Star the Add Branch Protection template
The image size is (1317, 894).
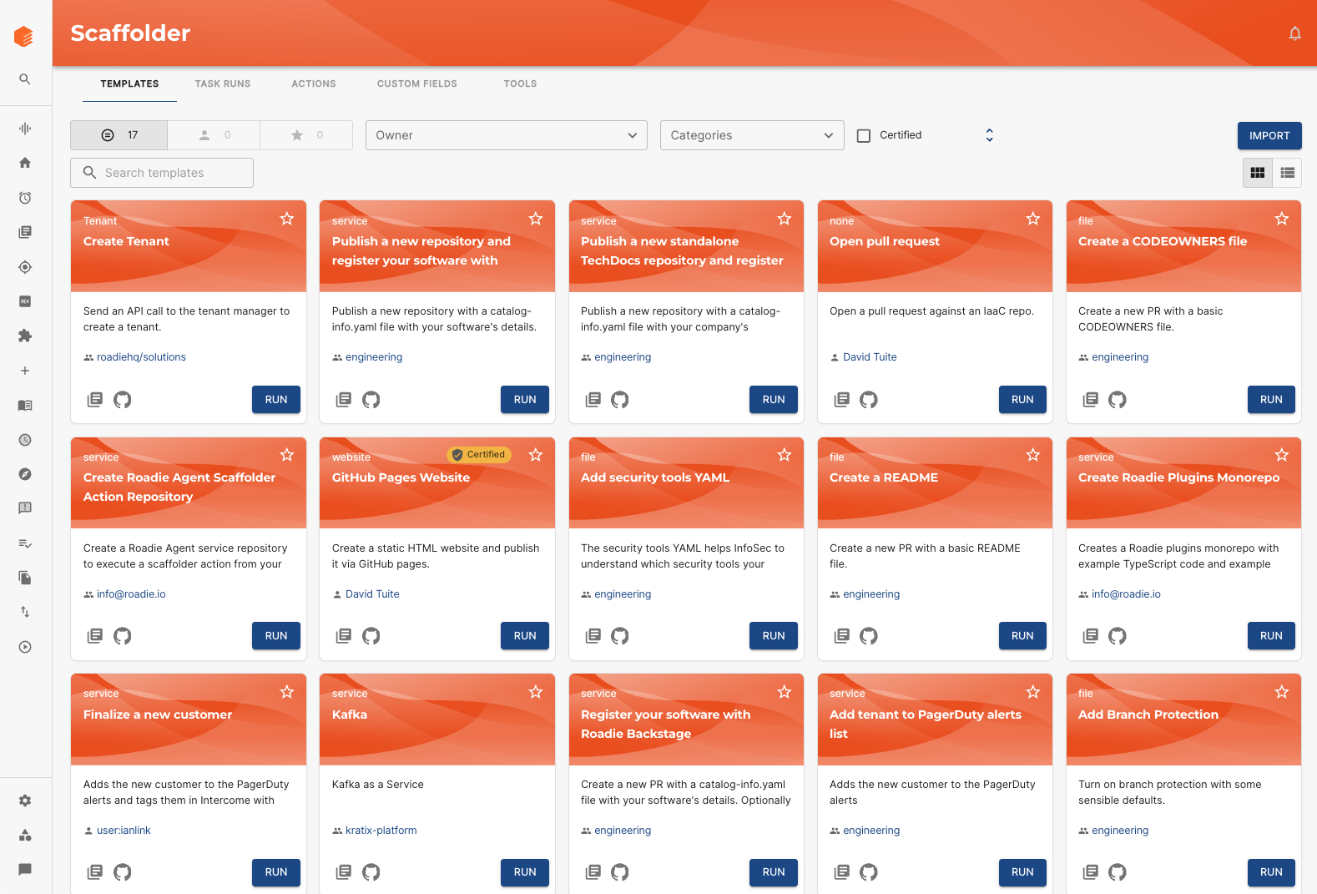click(1282, 692)
